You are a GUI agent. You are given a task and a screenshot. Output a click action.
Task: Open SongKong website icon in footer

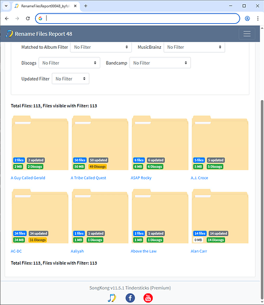pyautogui.click(x=112, y=298)
